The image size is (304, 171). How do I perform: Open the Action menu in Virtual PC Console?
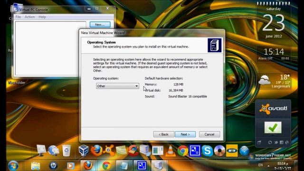[x=29, y=17]
